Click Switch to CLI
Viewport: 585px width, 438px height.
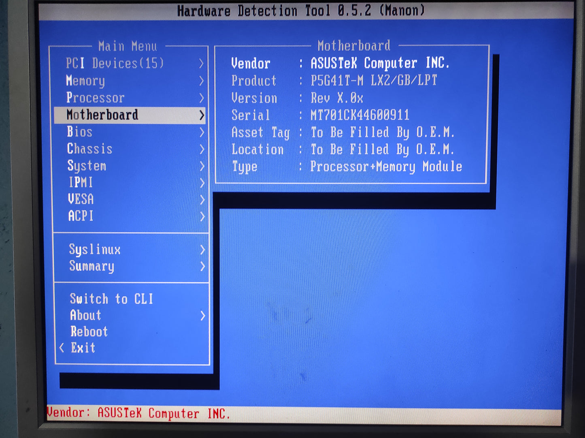111,299
